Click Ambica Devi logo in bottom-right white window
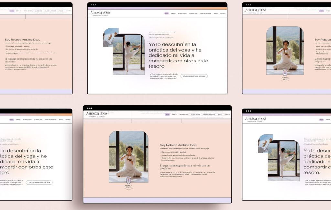The image size is (331, 210). pos(255,119)
